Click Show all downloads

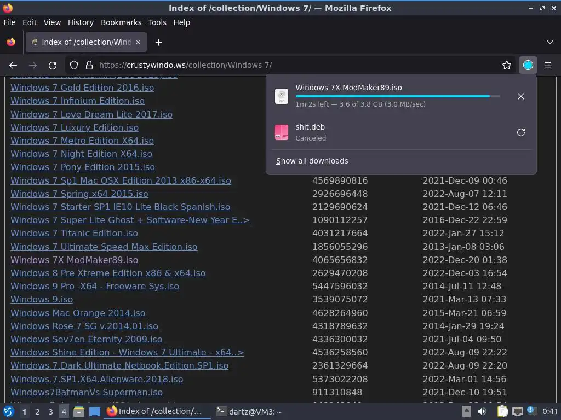point(312,161)
